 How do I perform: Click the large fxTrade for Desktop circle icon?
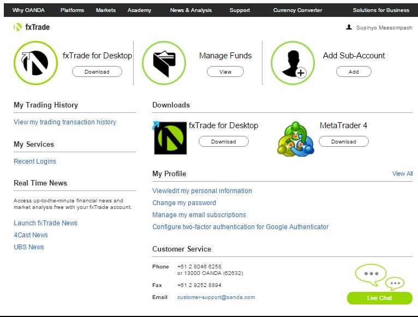[x=35, y=63]
